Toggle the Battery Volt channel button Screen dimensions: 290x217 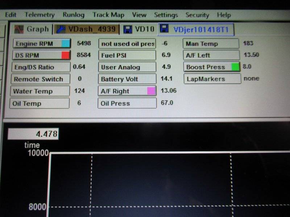click(x=127, y=79)
